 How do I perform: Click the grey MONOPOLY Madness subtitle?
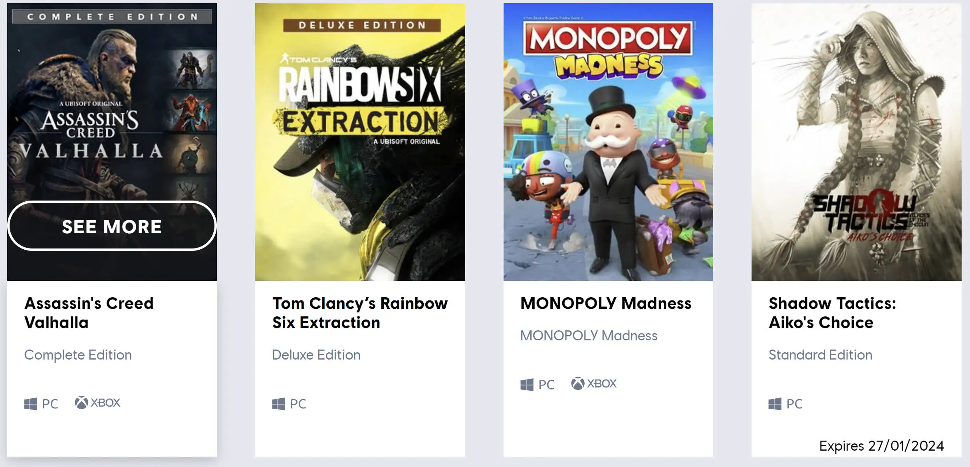click(589, 336)
